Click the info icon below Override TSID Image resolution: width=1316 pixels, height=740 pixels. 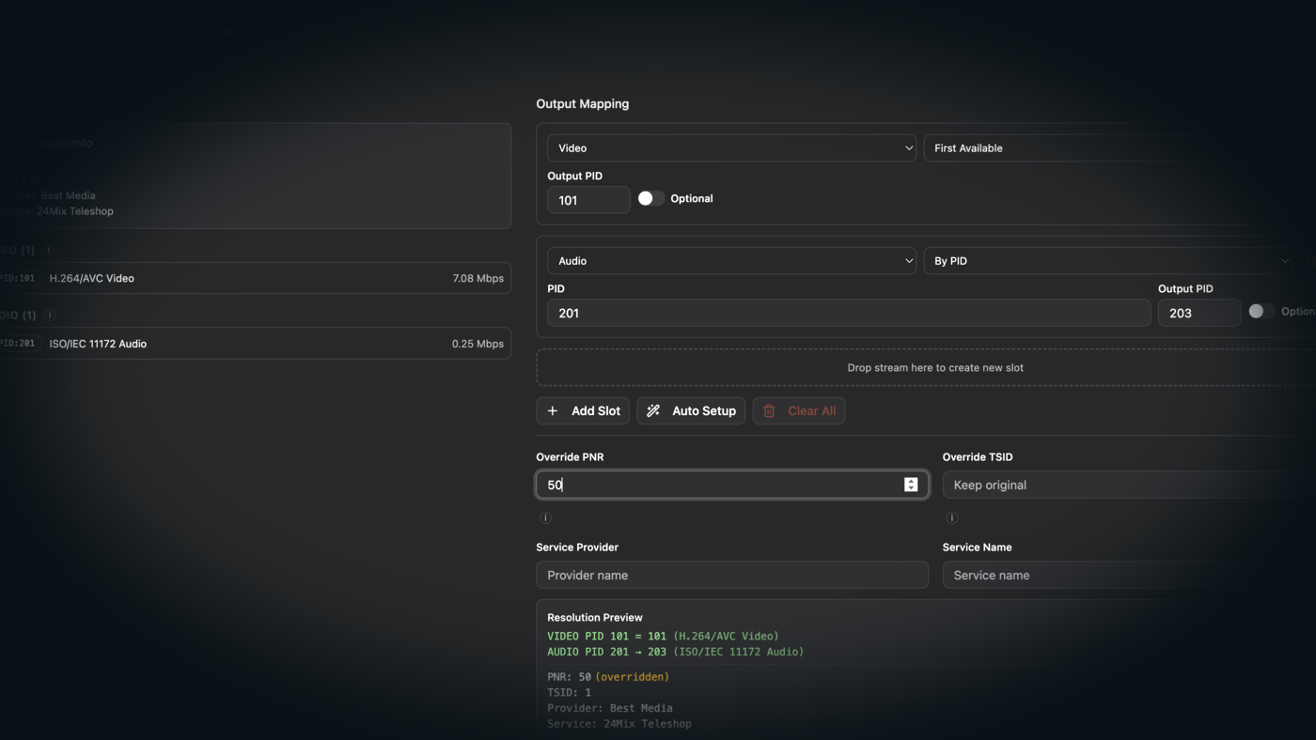(x=951, y=517)
